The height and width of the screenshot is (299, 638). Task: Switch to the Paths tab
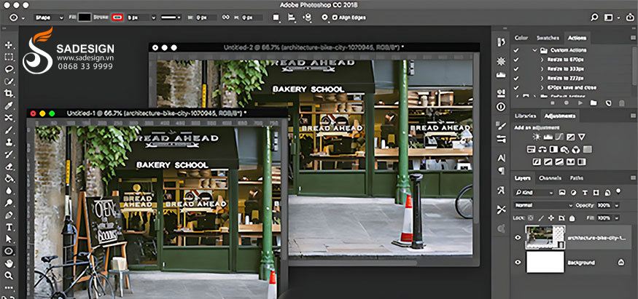pyautogui.click(x=576, y=178)
